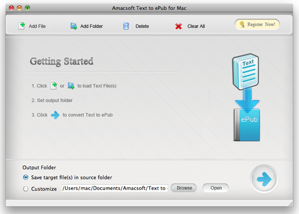Click the Getting Started heading
Image resolution: width=299 pixels, height=214 pixels.
[62, 61]
